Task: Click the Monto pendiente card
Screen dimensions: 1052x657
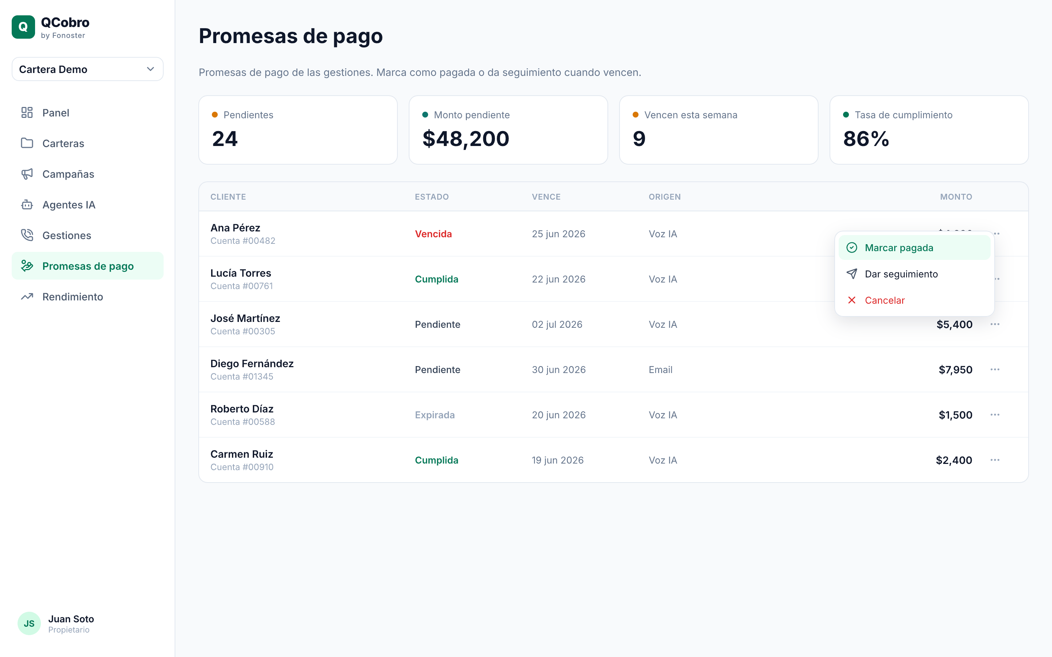Action: (x=508, y=130)
